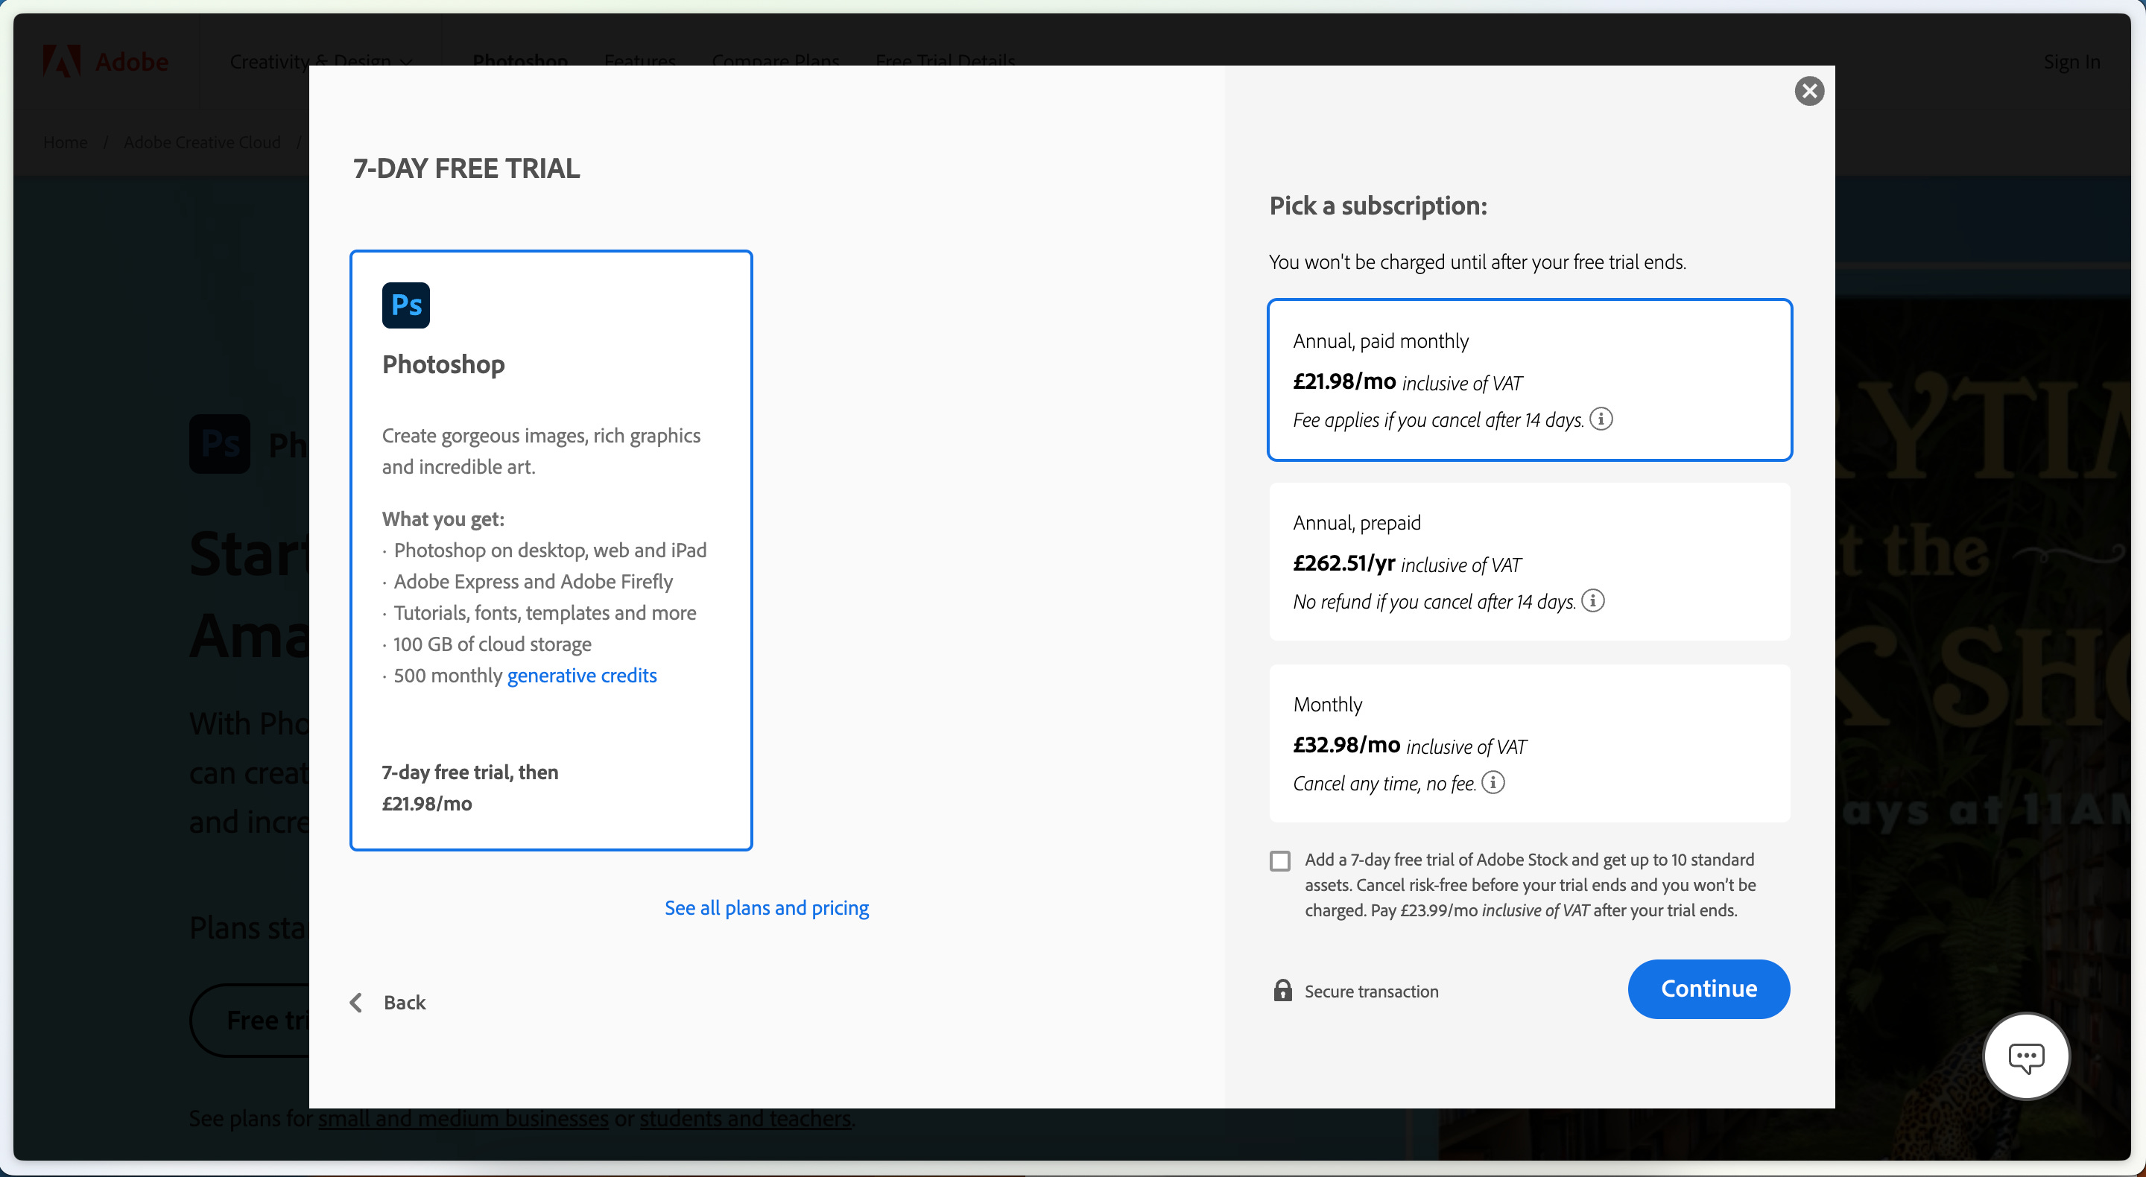Click the Continue button

point(1709,989)
